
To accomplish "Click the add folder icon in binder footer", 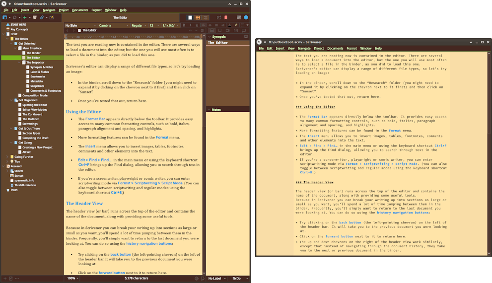I will click(10, 279).
